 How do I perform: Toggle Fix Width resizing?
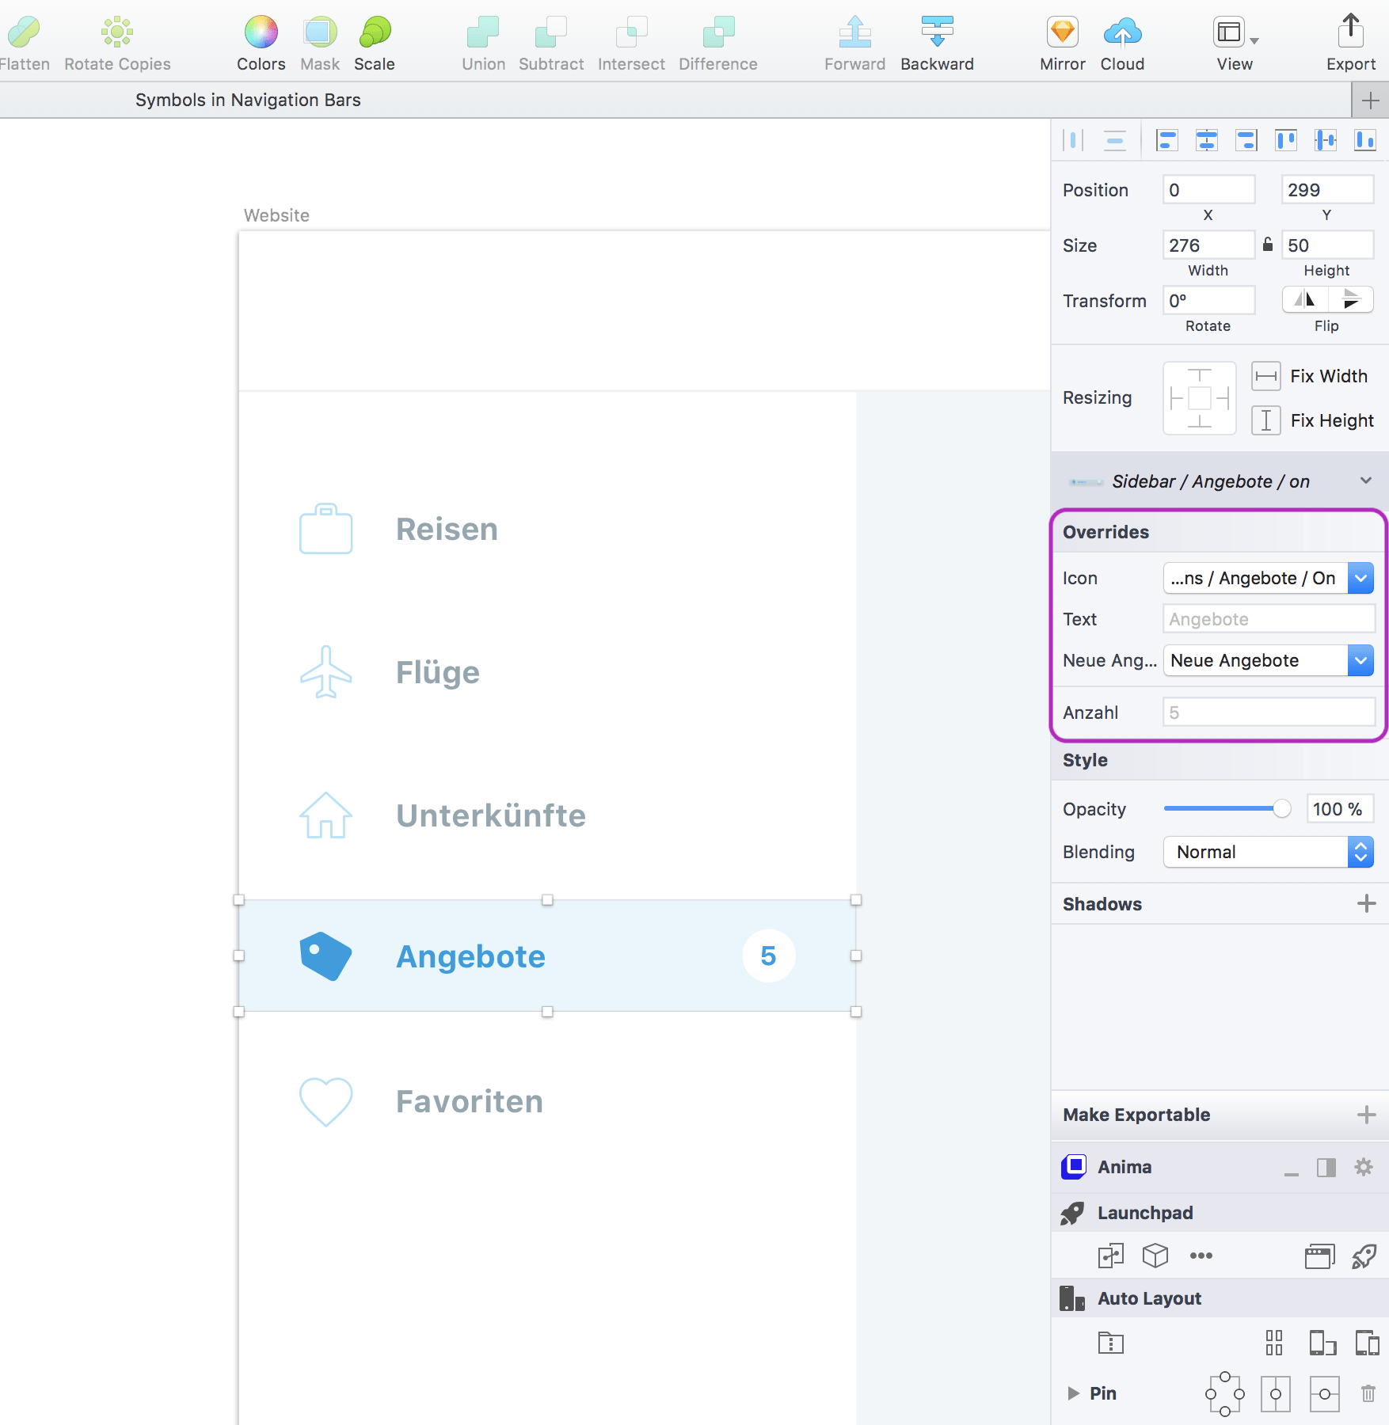1265,376
